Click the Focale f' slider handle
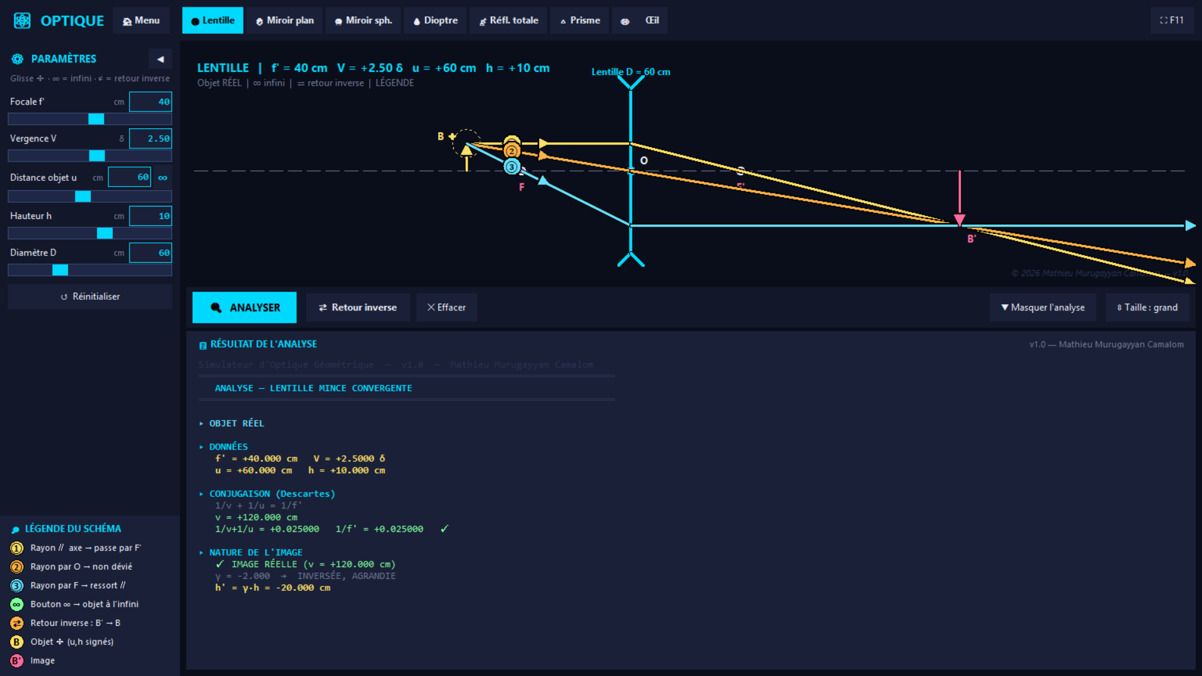Viewport: 1202px width, 676px height. coord(96,119)
